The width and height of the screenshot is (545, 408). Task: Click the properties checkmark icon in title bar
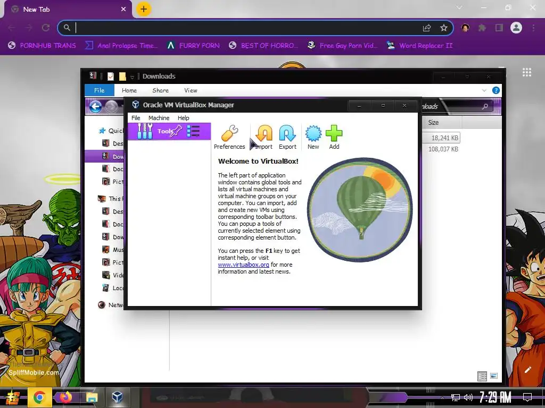point(111,76)
